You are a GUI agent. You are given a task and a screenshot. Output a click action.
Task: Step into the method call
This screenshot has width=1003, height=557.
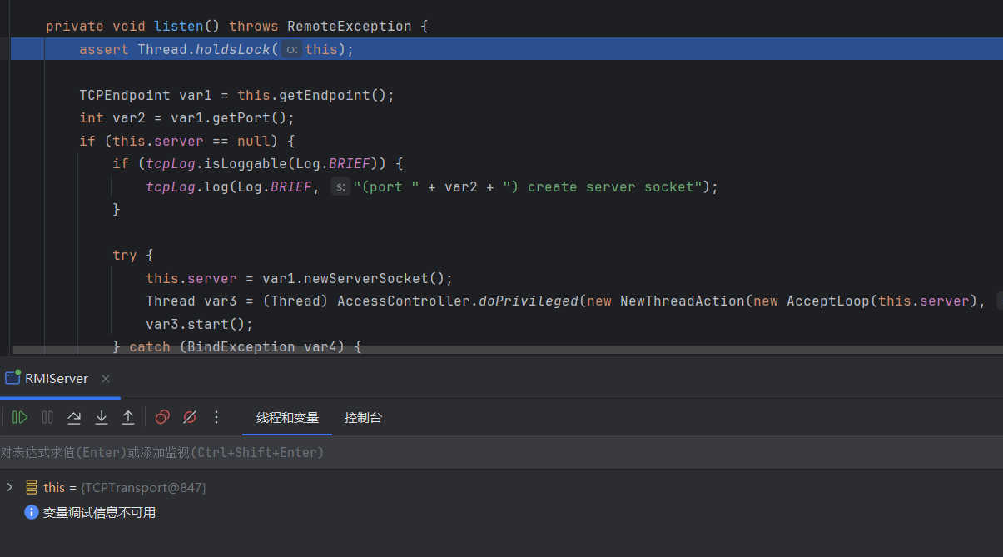(x=102, y=417)
